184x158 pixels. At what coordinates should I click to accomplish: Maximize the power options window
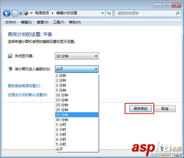tap(167, 6)
